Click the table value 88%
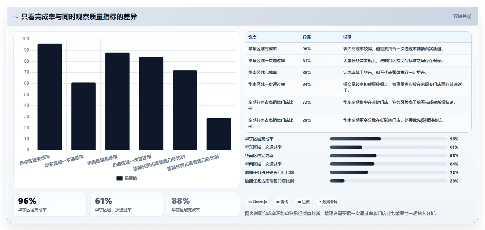This screenshot has width=485, height=230. coord(306,73)
